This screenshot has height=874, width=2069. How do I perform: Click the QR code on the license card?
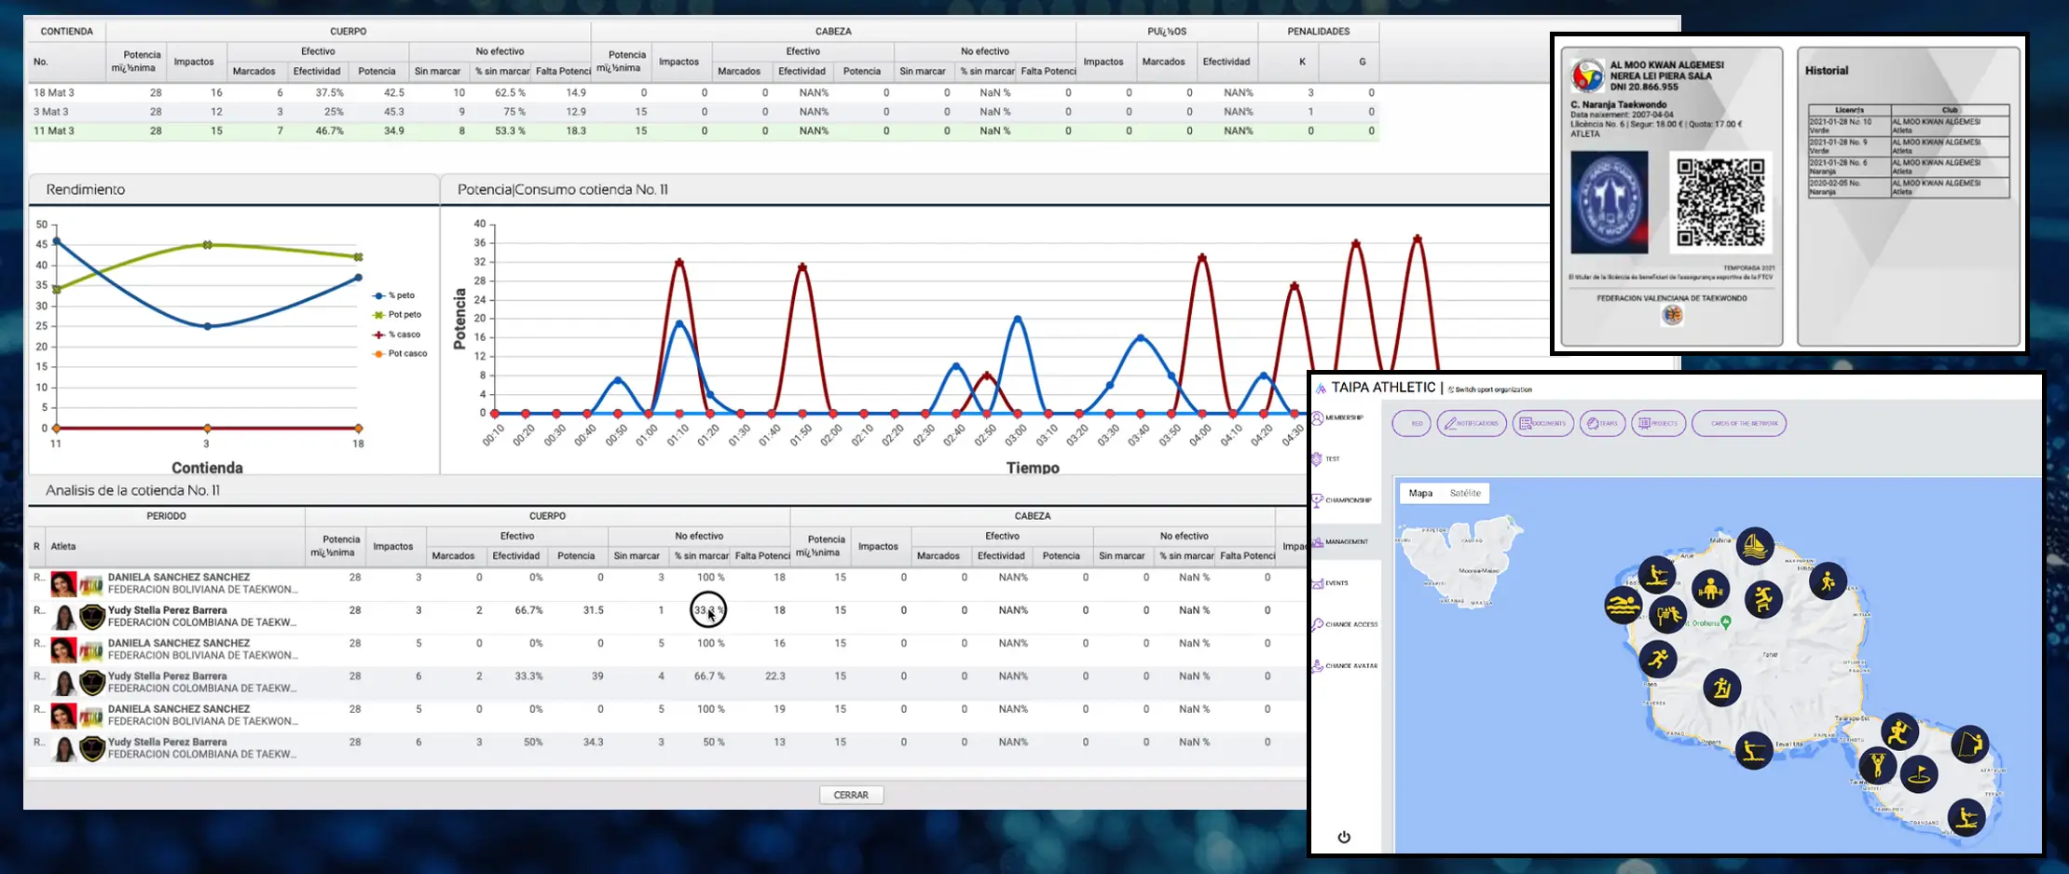pyautogui.click(x=1720, y=202)
